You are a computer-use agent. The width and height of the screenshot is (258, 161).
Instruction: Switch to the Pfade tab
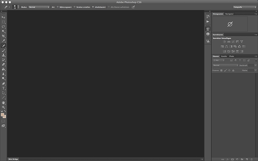coord(232,56)
